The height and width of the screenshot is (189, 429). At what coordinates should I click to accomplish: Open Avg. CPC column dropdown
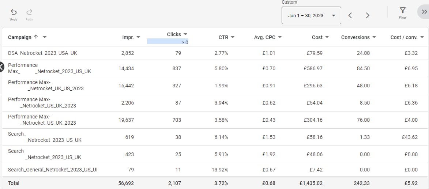[x=280, y=37]
